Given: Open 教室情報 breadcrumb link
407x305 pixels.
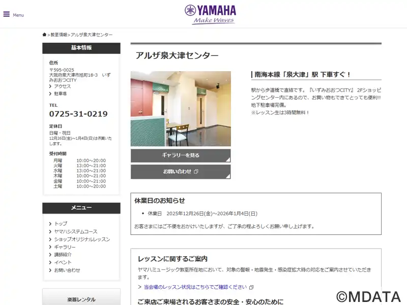Looking at the screenshot, I should coord(59,35).
